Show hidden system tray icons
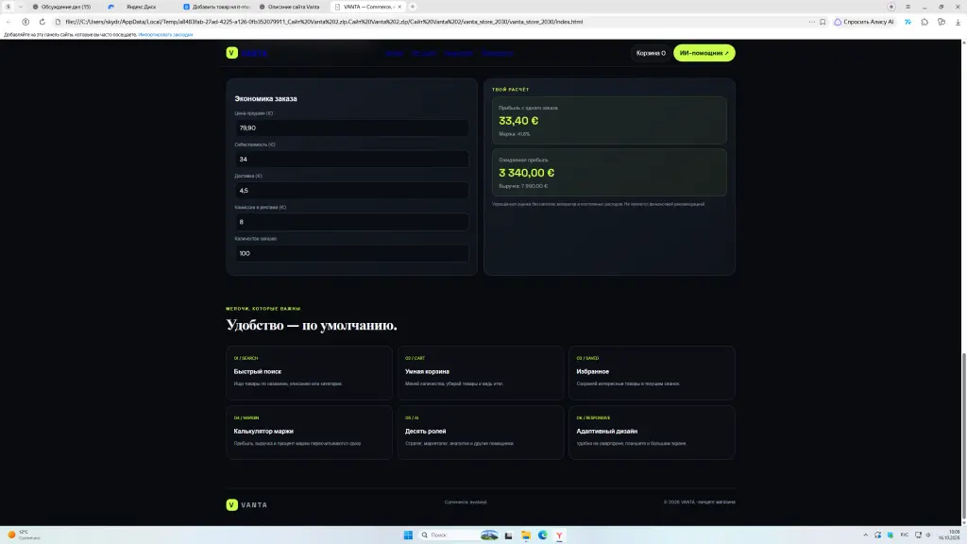Viewport: 967px width, 544px height. [865, 535]
